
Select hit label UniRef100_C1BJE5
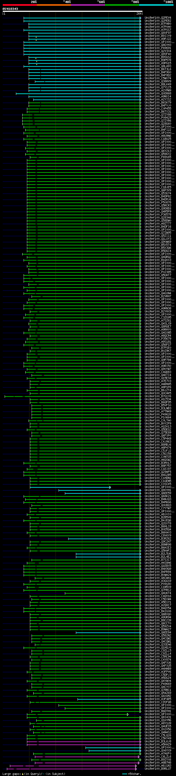pyautogui.click(x=158, y=187)
